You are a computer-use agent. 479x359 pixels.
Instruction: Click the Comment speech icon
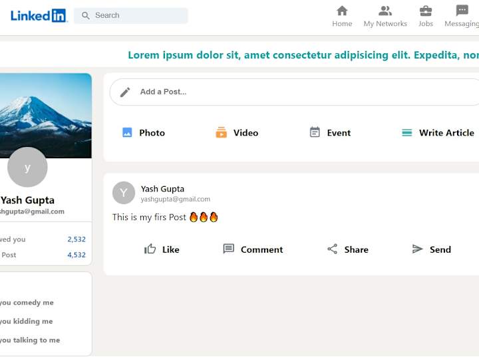pyautogui.click(x=228, y=249)
